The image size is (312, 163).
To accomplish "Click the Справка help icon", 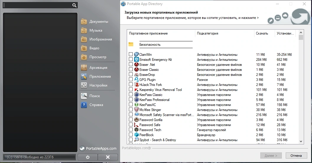I will [x=84, y=105].
